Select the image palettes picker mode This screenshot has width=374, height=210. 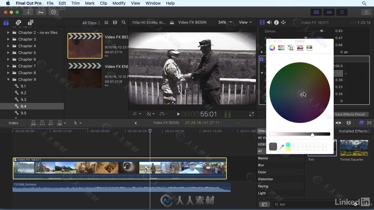tap(300, 48)
